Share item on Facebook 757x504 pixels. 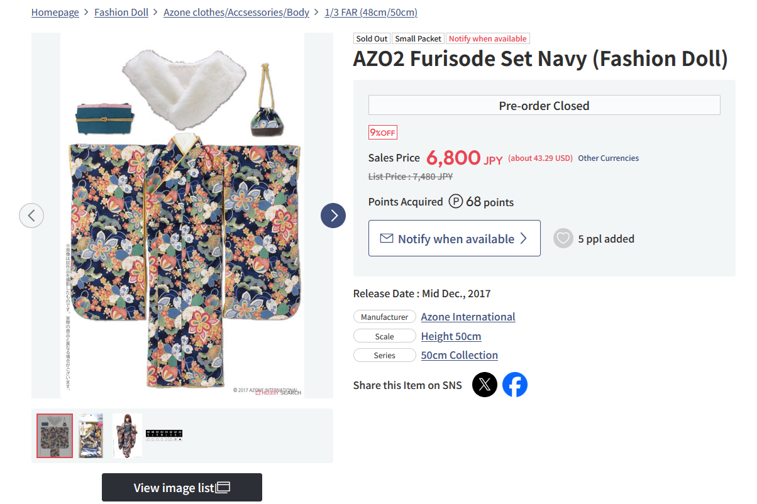point(515,385)
